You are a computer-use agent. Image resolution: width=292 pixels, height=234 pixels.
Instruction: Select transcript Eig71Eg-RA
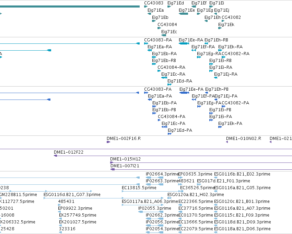[x=209, y=54]
